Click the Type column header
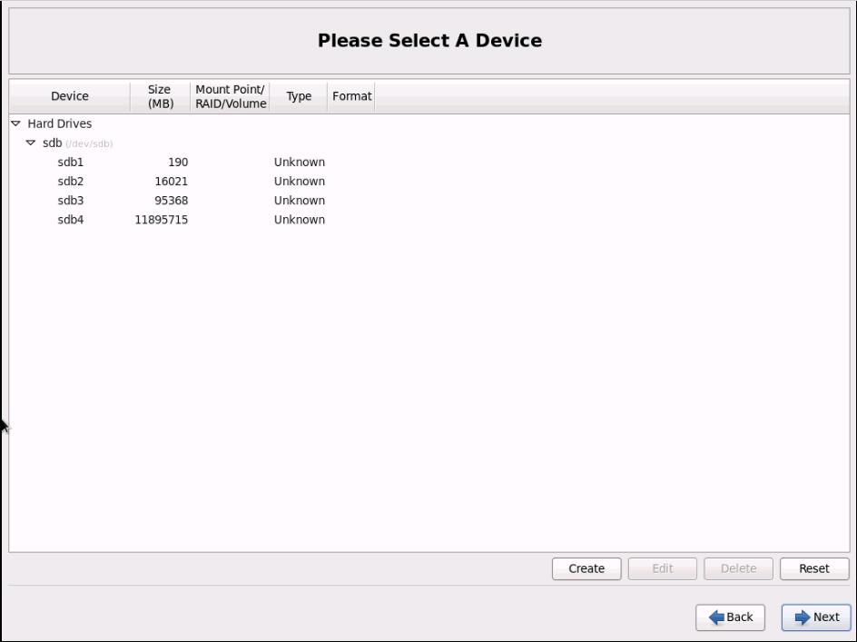 tap(299, 96)
